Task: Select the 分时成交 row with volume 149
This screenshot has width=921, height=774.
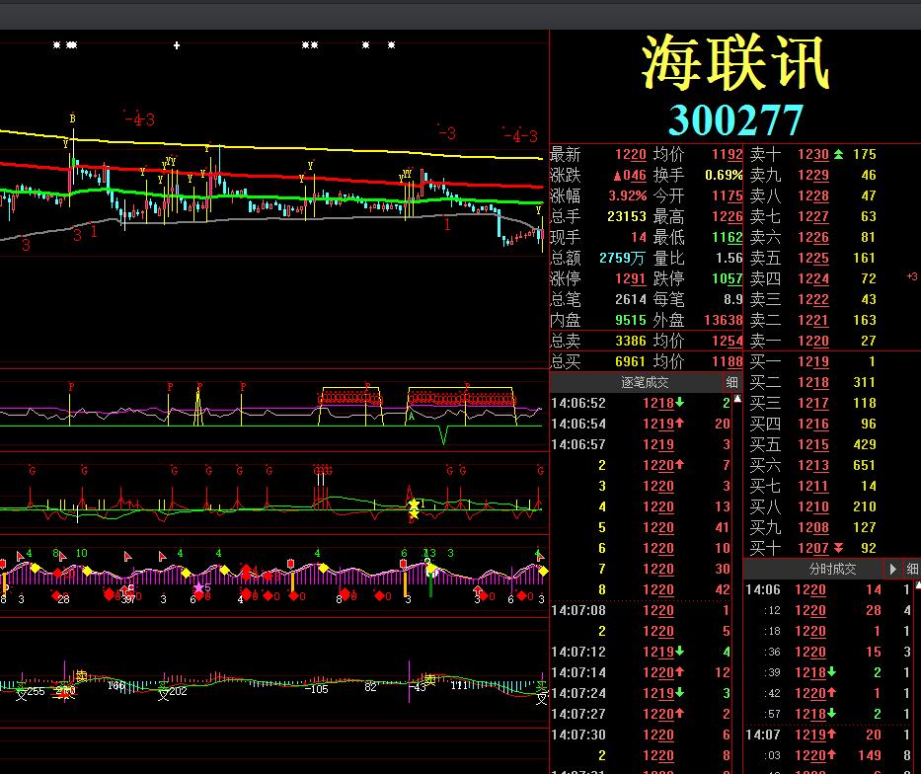Action: click(828, 755)
